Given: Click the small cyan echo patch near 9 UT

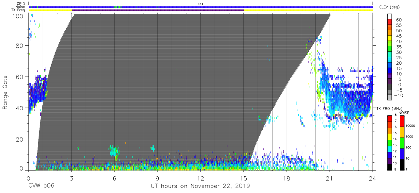Looking at the screenshot, I should [x=153, y=148].
